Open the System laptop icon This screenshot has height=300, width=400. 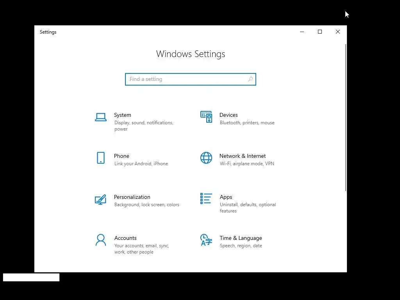tap(101, 117)
